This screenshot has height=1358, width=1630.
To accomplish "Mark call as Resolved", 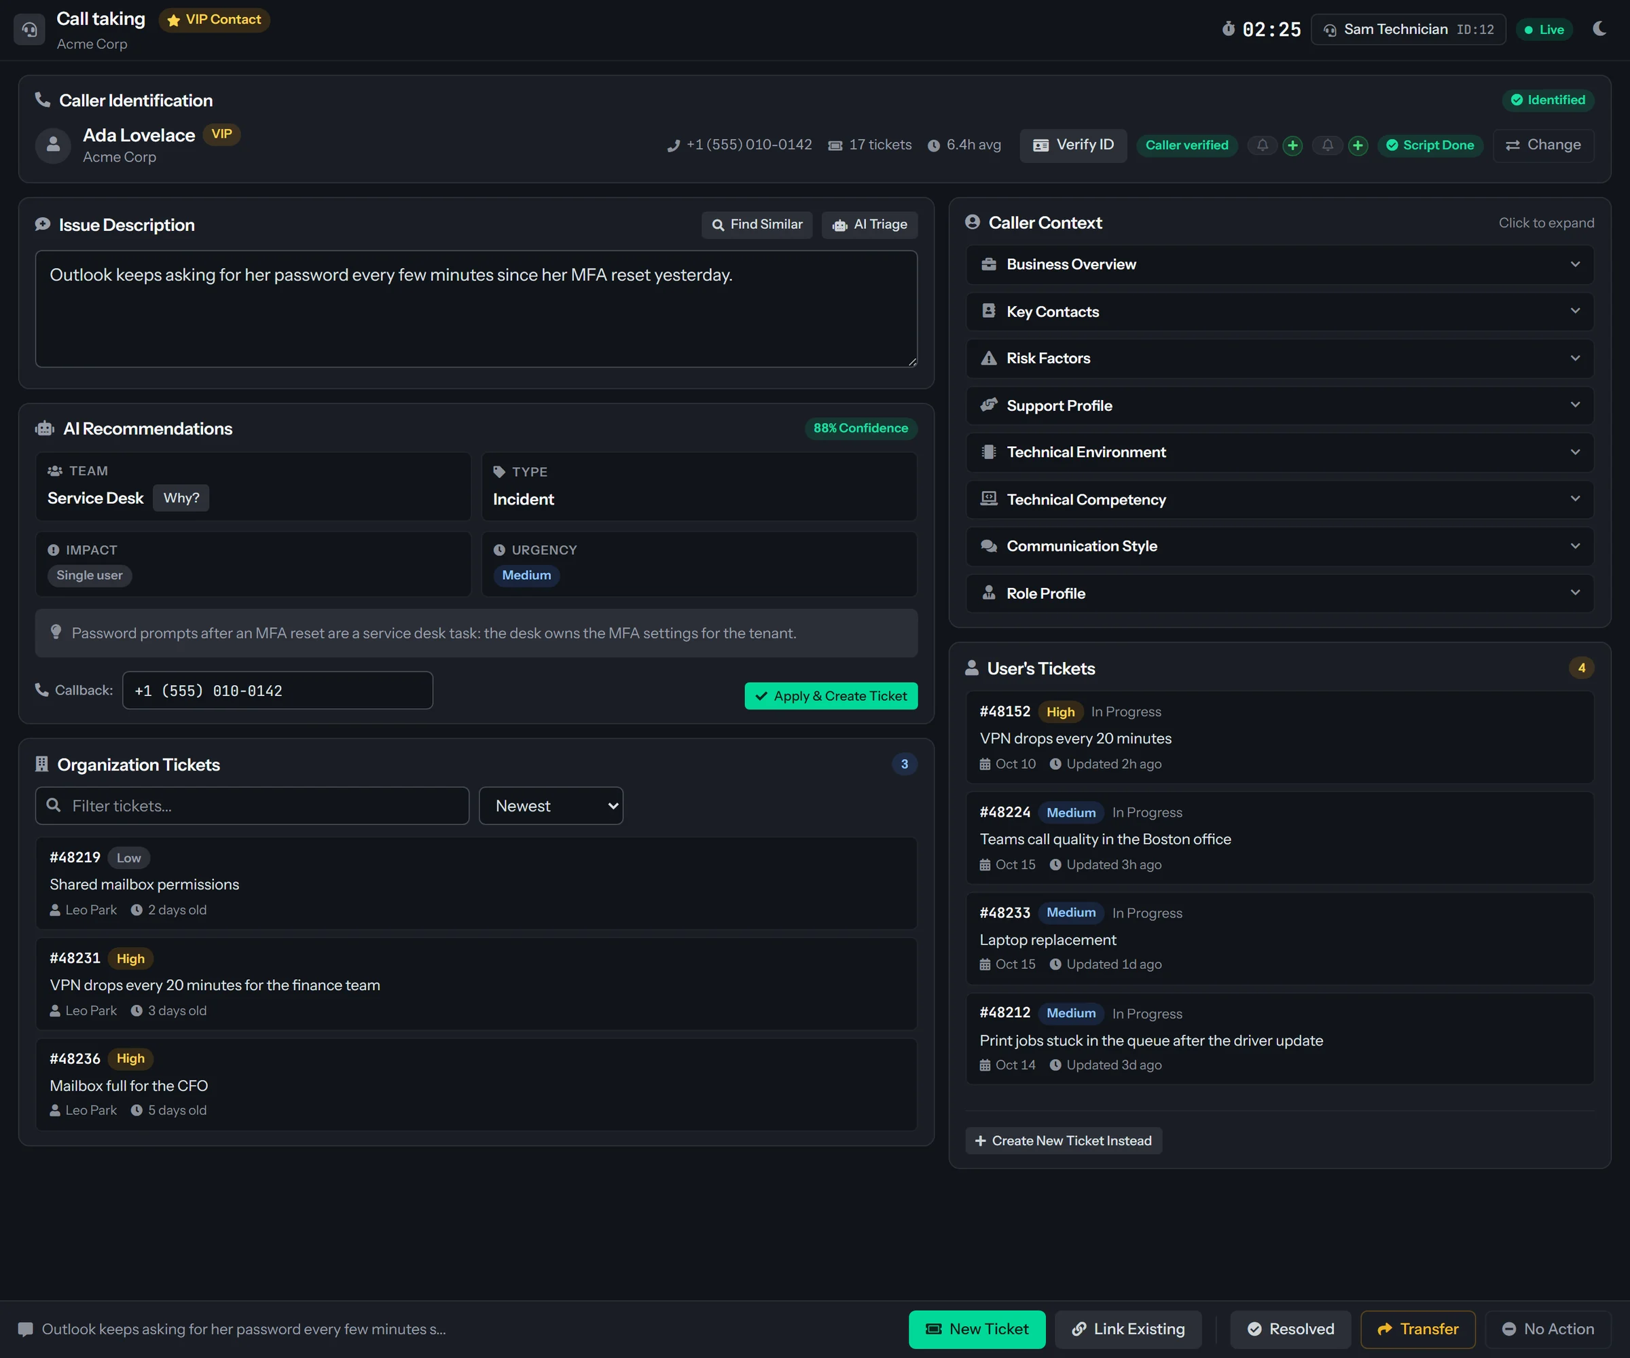I will tap(1290, 1329).
